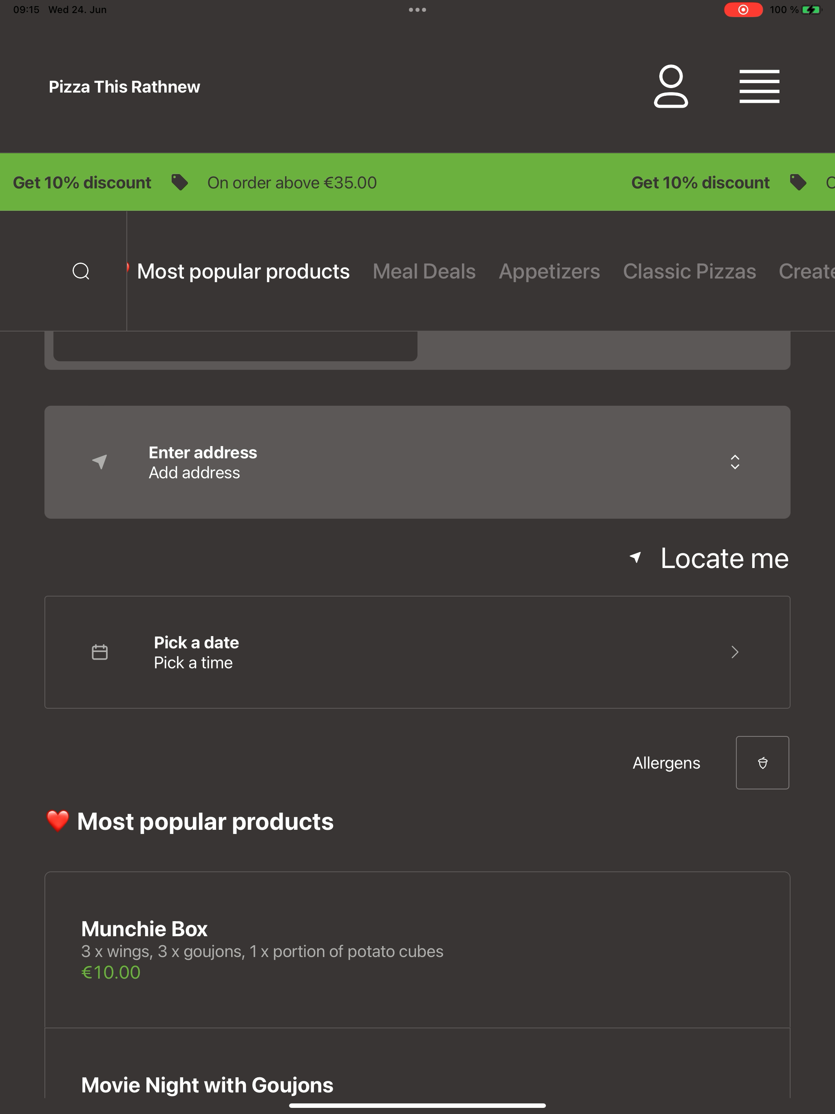
Task: Click the Allergens label
Action: pos(666,763)
